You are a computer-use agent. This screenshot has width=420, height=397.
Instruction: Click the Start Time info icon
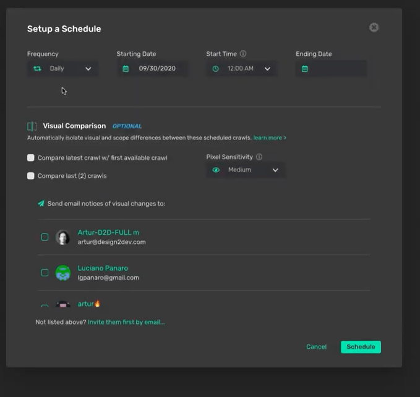pos(243,54)
